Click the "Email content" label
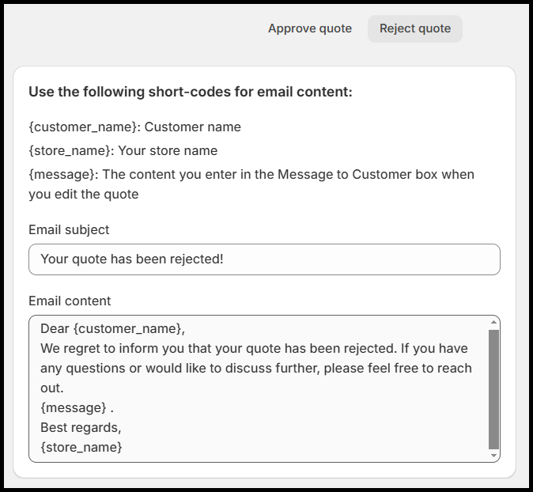 pyautogui.click(x=70, y=301)
